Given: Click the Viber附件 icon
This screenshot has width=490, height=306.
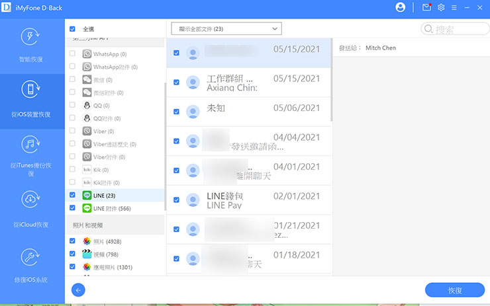Looking at the screenshot, I should (87, 157).
